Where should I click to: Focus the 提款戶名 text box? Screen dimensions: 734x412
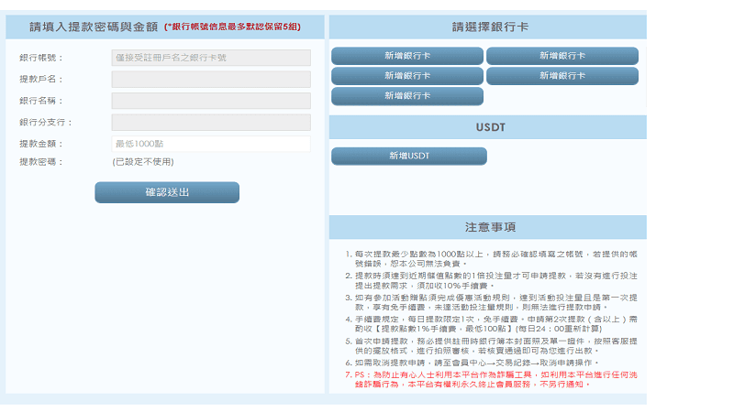click(211, 79)
